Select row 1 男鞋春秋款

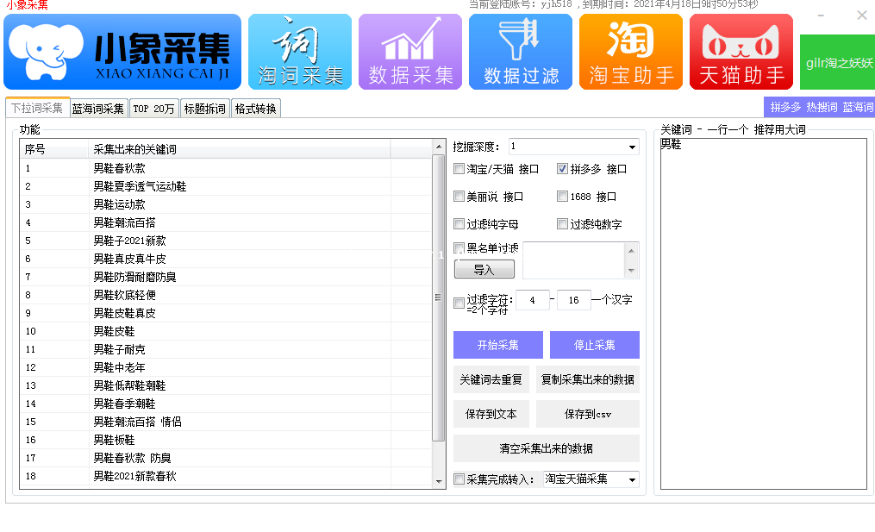point(226,168)
